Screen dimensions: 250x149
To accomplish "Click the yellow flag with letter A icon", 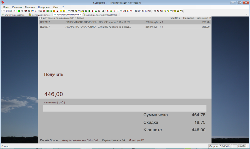I will [x=61, y=11].
